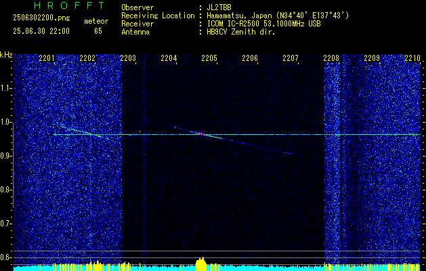Viewport: 426px width, 271px height.
Task: Click the 2206 time marker
Action: [x=250, y=58]
